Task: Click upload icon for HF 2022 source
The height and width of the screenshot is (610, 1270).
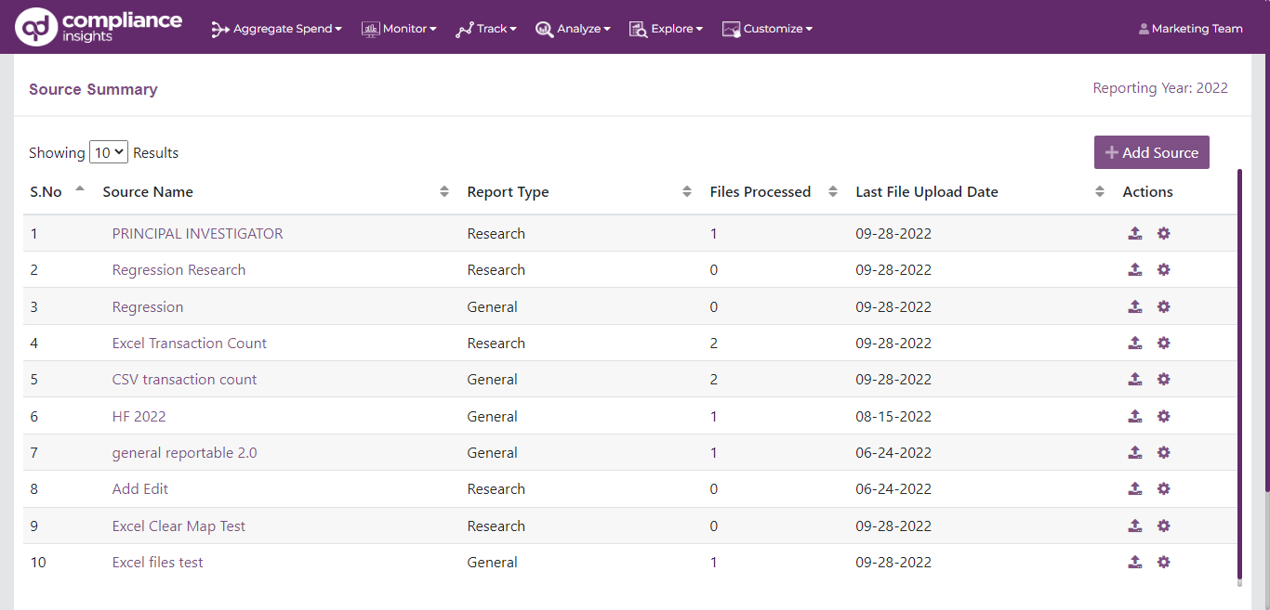Action: coord(1134,417)
